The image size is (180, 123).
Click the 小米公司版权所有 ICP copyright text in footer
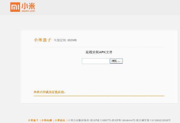[x=119, y=120]
